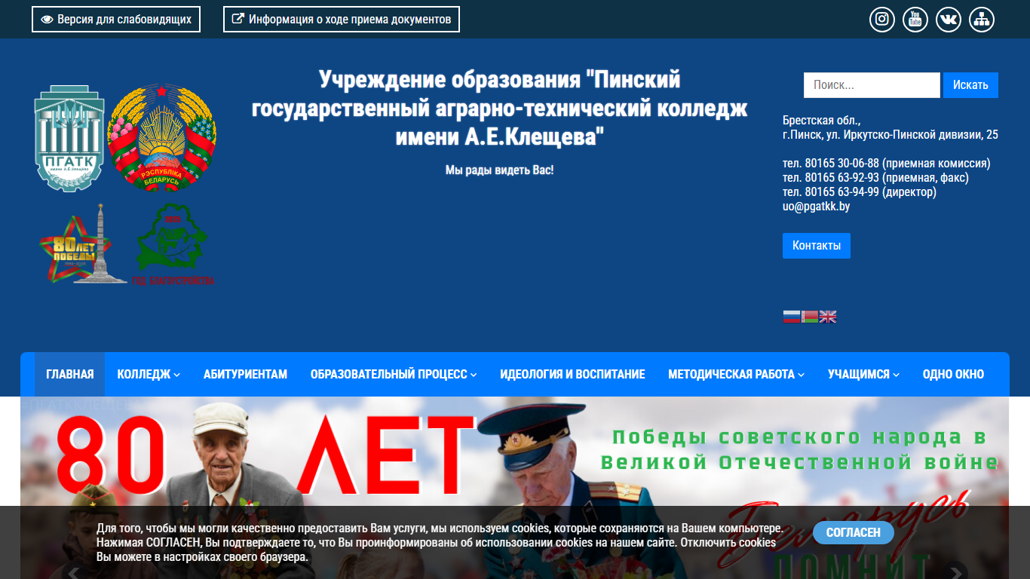Expand the УЧАЩИМСЯ dropdown menu
Viewport: 1030px width, 579px height.
pos(864,374)
